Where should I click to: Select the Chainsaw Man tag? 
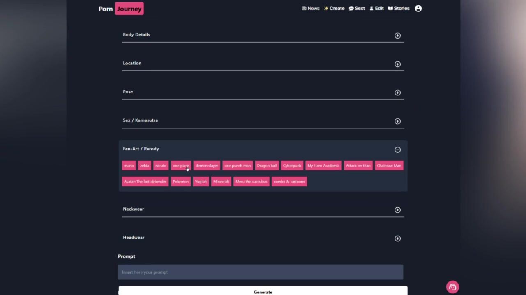[x=389, y=166]
